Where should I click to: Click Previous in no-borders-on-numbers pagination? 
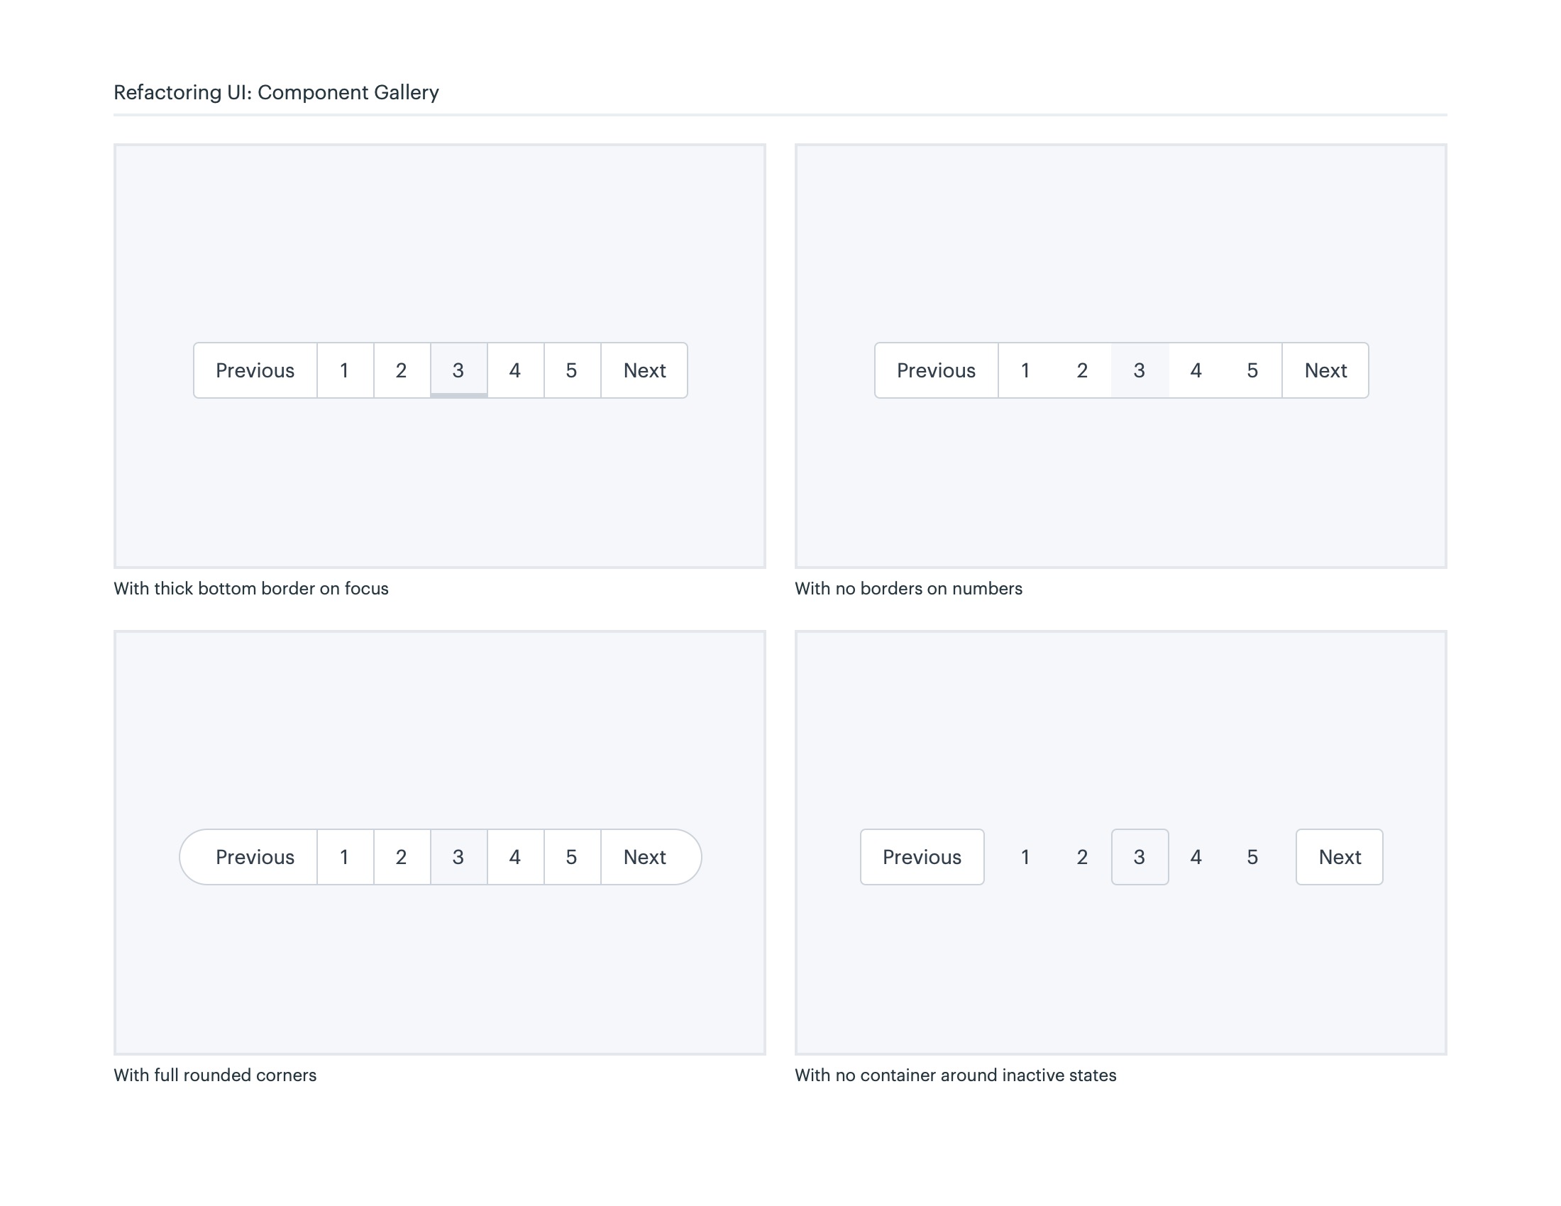pos(936,370)
